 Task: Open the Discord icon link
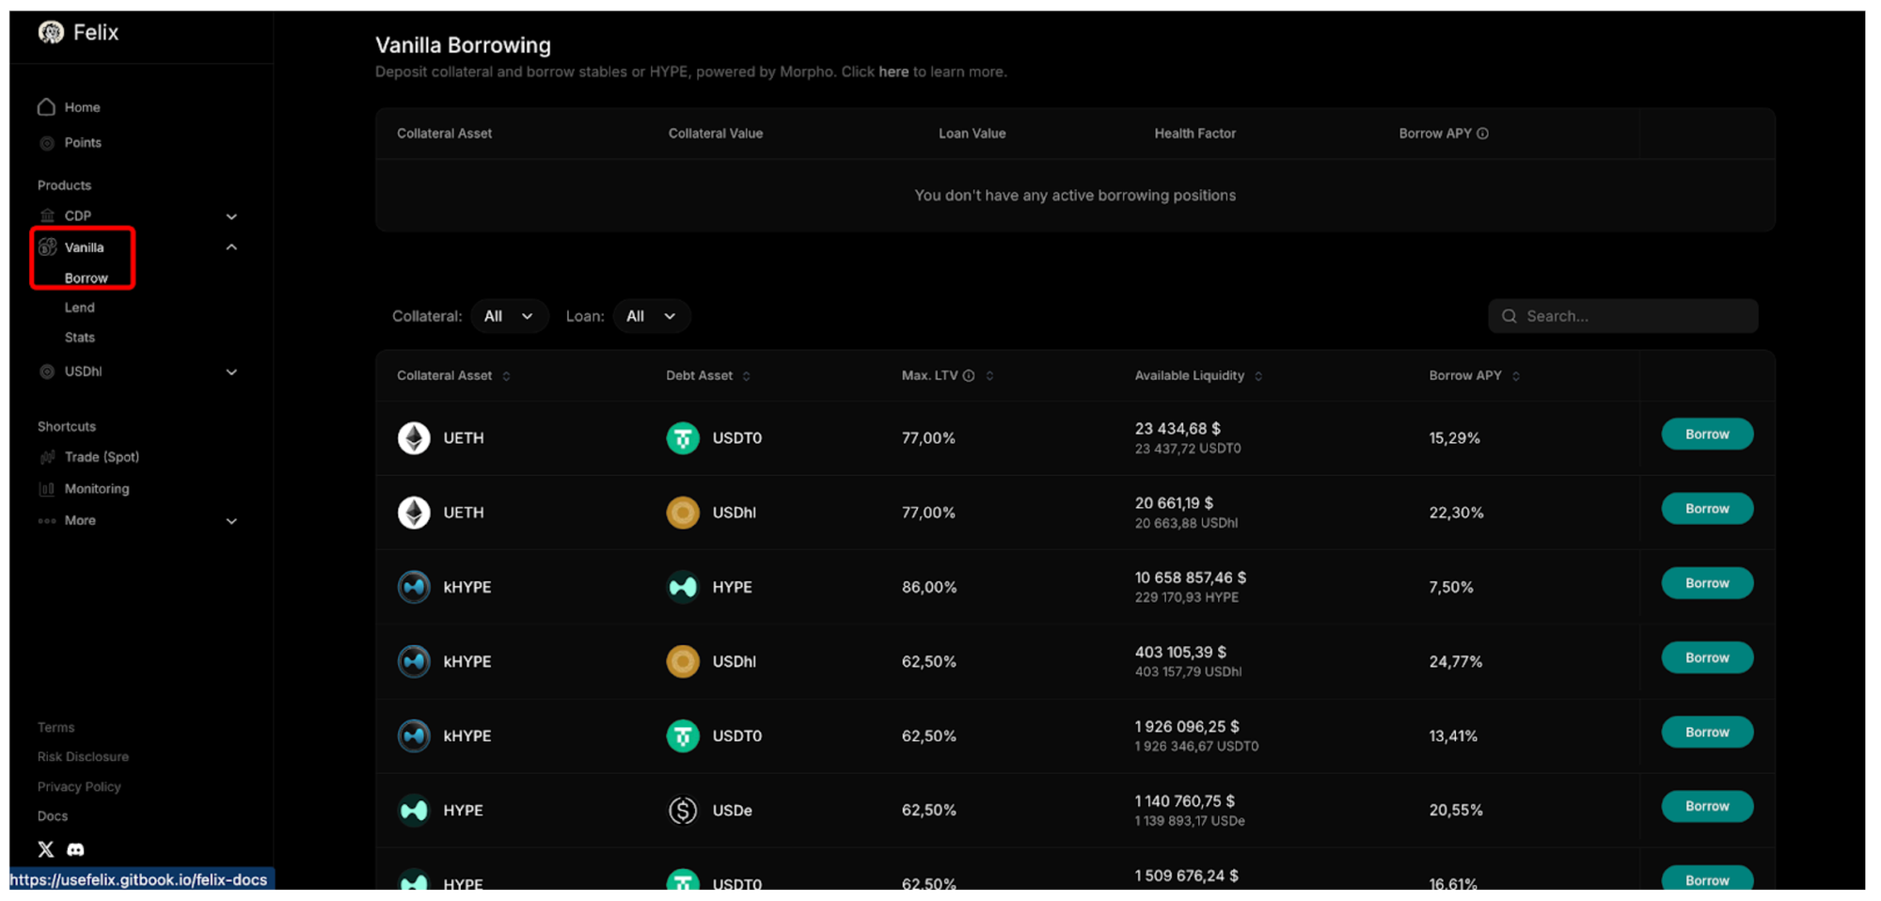[x=76, y=849]
